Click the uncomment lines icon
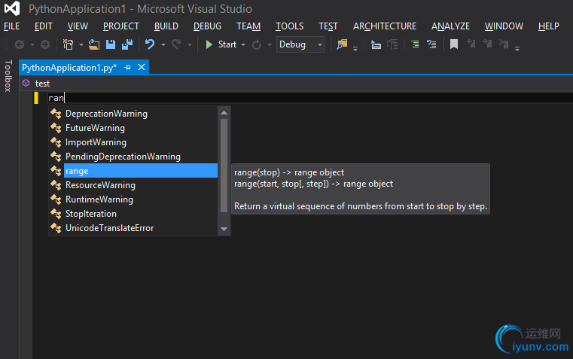Image resolution: width=573 pixels, height=359 pixels. (431, 44)
